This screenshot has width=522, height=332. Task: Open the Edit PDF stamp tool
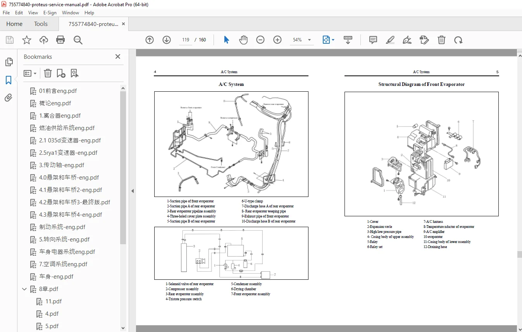424,40
